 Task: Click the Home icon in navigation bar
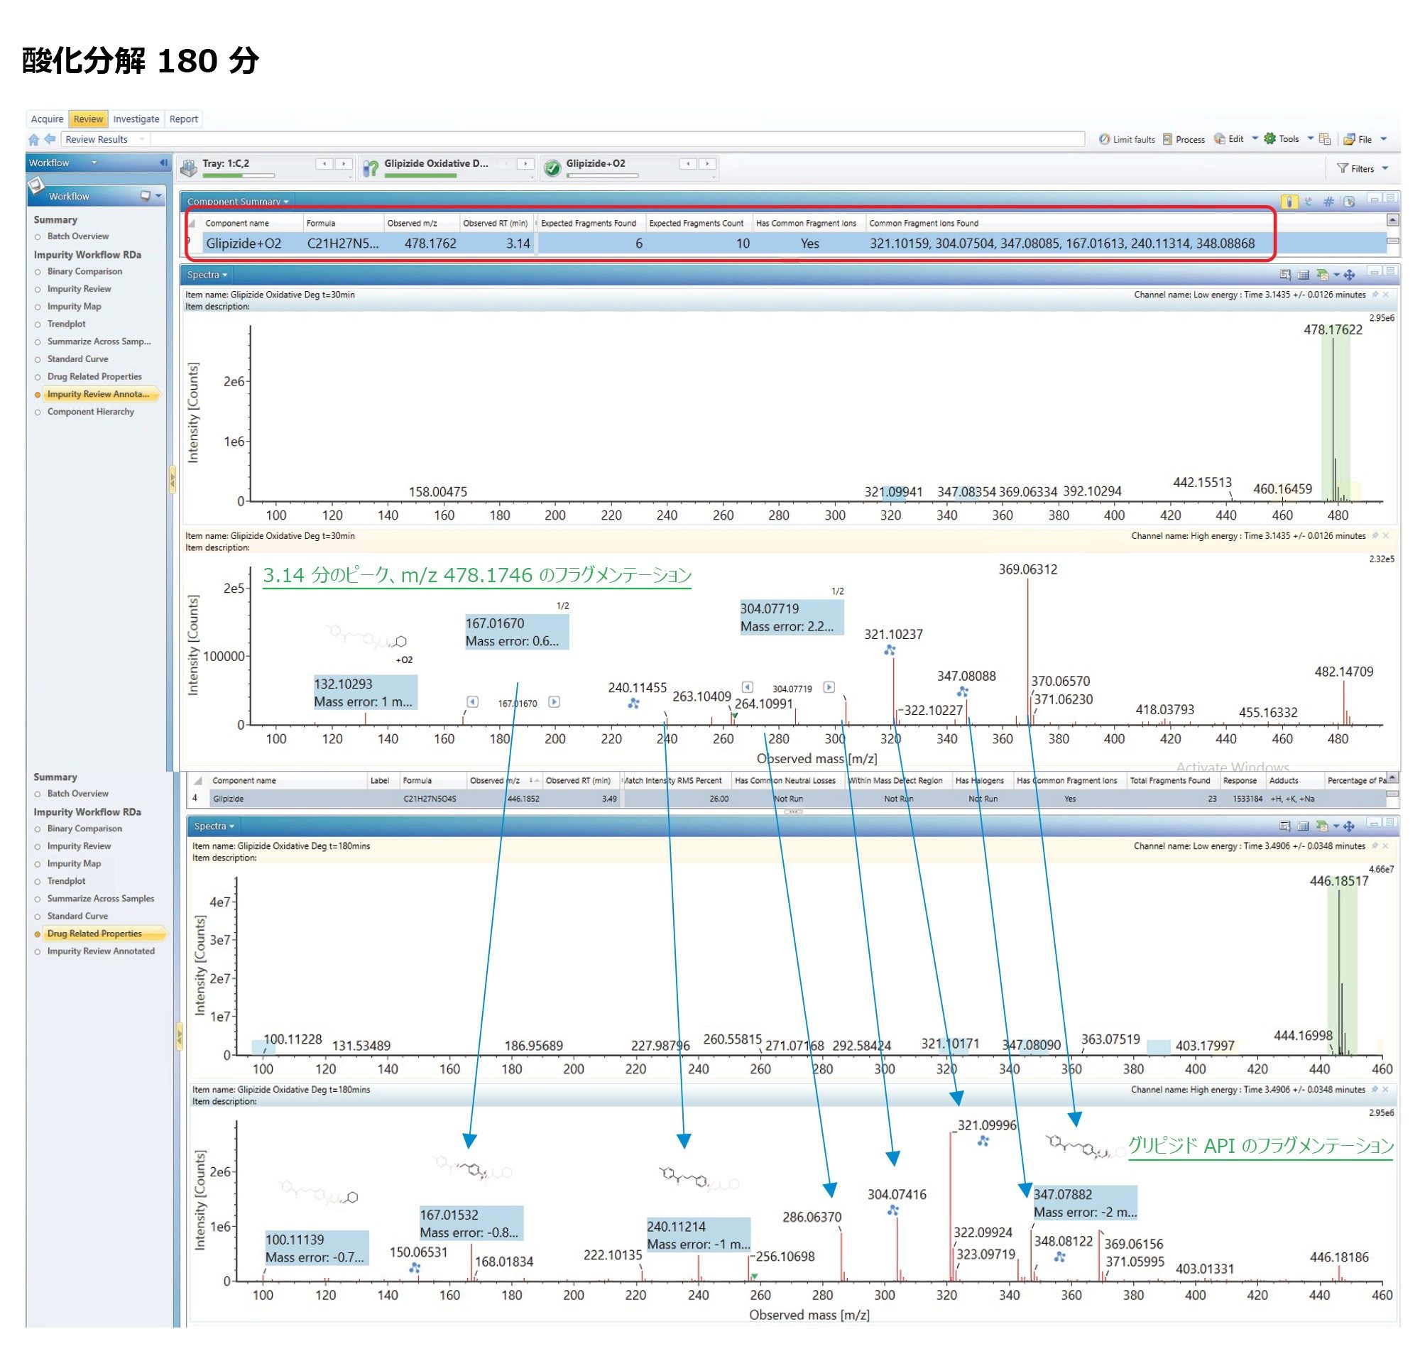click(x=34, y=140)
